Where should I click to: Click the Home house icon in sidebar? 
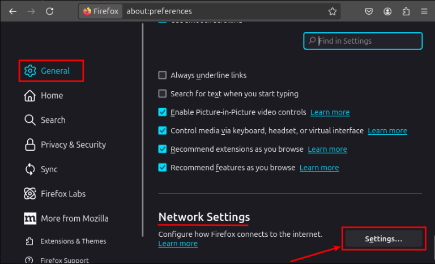pyautogui.click(x=29, y=96)
